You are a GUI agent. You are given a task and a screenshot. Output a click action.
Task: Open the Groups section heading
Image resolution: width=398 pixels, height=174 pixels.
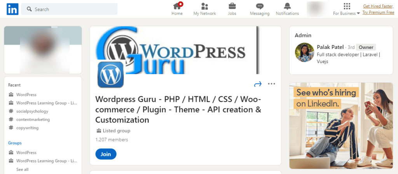pyautogui.click(x=15, y=143)
